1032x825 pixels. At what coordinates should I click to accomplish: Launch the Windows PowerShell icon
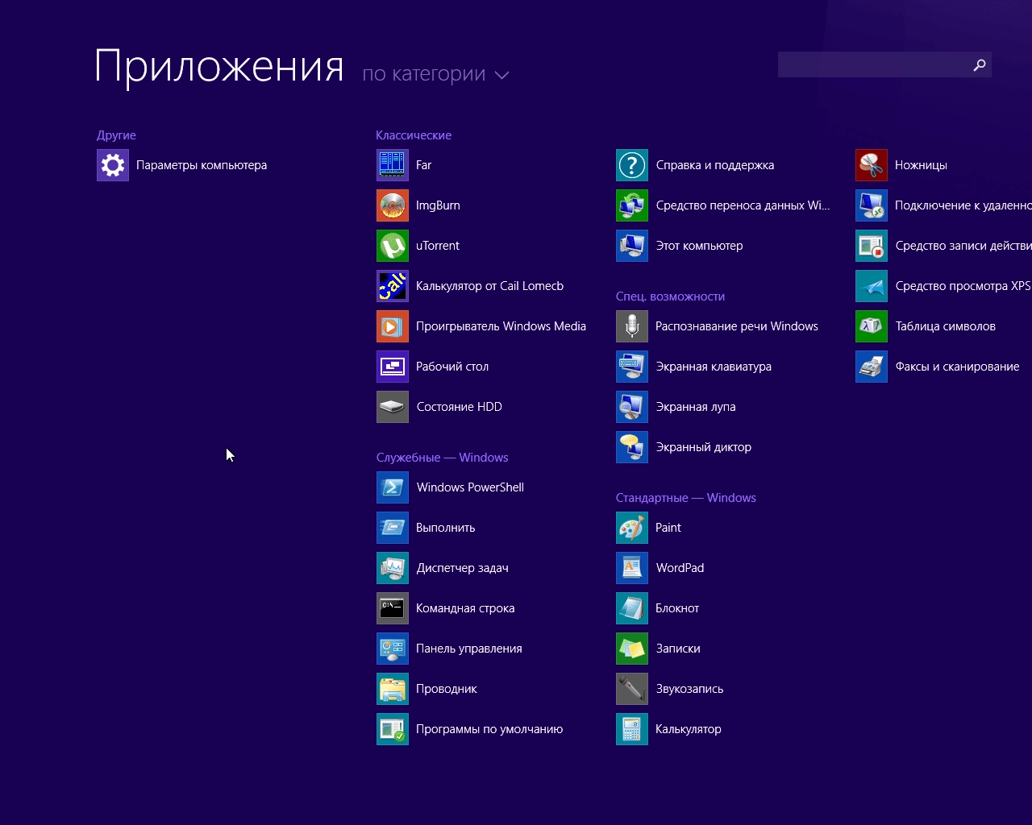click(393, 487)
